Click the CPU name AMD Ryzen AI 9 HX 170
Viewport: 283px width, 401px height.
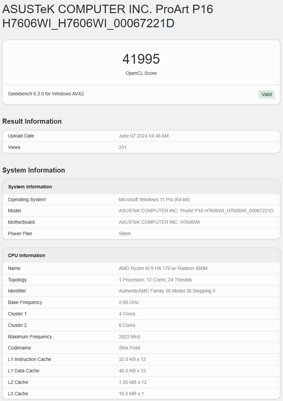click(x=163, y=268)
